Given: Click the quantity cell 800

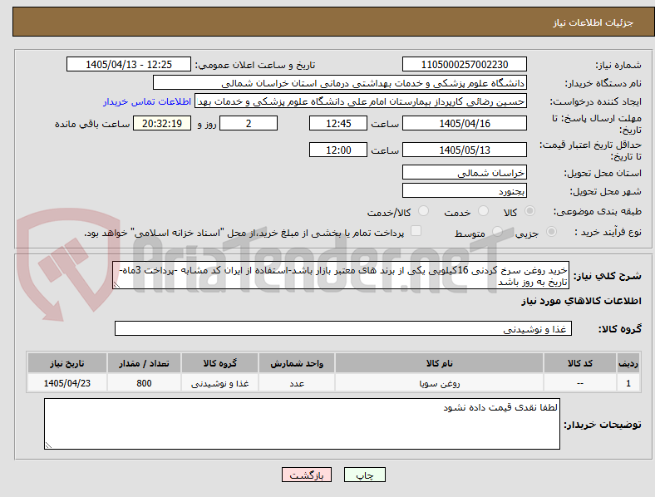Looking at the screenshot, I should [144, 383].
